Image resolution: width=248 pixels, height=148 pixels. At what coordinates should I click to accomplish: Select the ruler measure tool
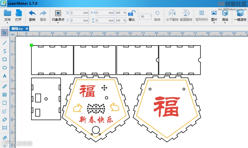(5, 86)
